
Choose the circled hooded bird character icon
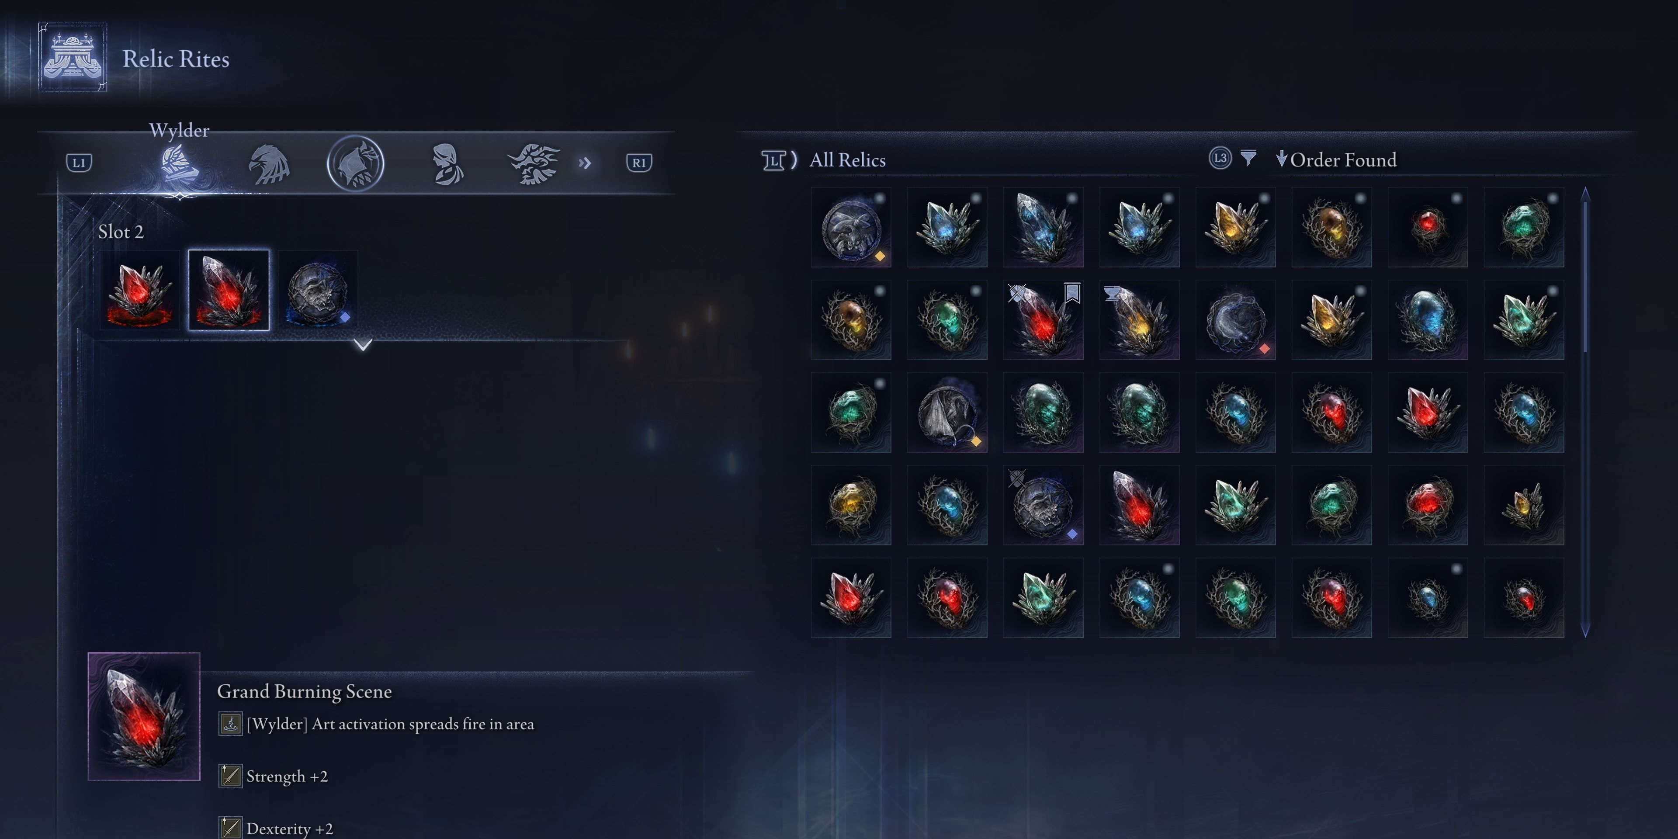click(x=355, y=163)
